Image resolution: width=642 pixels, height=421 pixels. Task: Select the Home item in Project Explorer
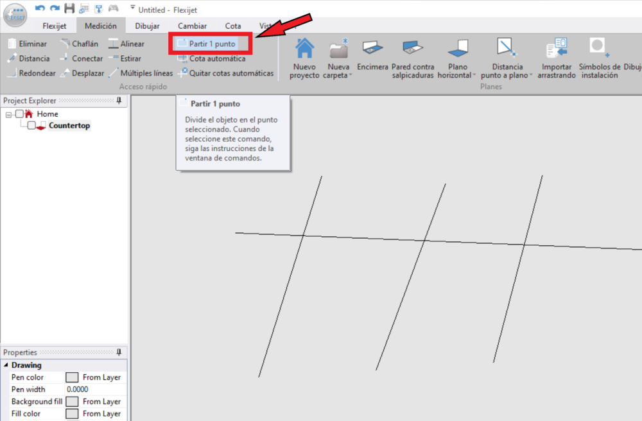(48, 114)
